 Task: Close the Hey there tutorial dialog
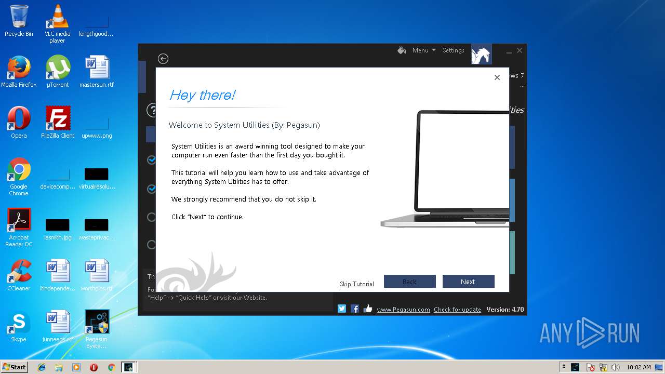[497, 77]
